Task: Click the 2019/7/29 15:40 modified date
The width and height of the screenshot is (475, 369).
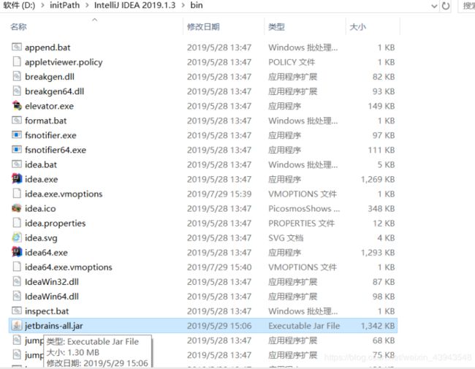Action: click(219, 267)
